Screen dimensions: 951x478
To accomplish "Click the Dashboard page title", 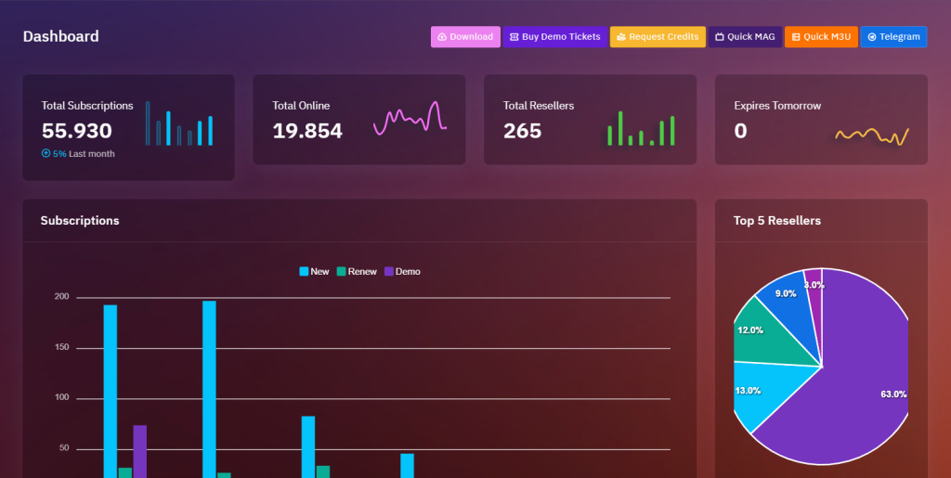I will (x=61, y=37).
